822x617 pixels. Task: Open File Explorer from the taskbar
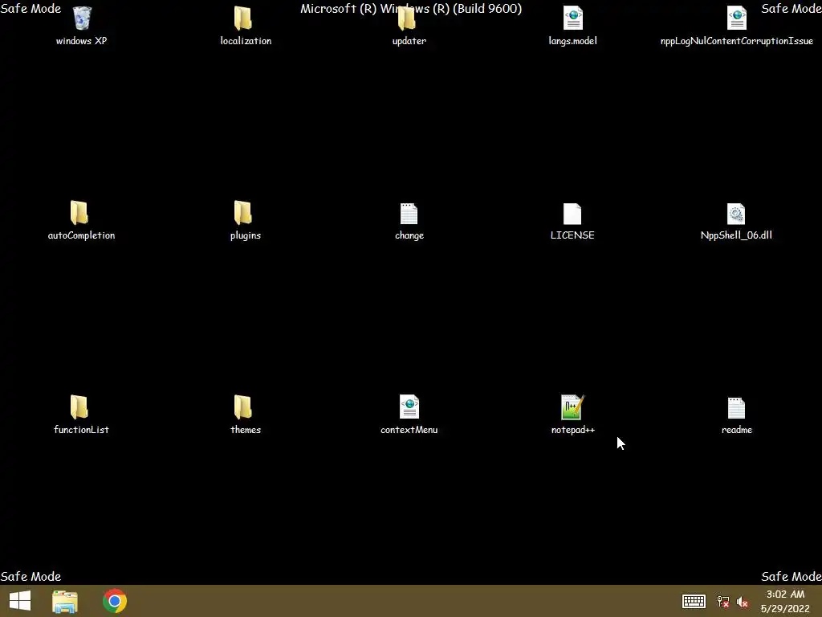pyautogui.click(x=65, y=601)
